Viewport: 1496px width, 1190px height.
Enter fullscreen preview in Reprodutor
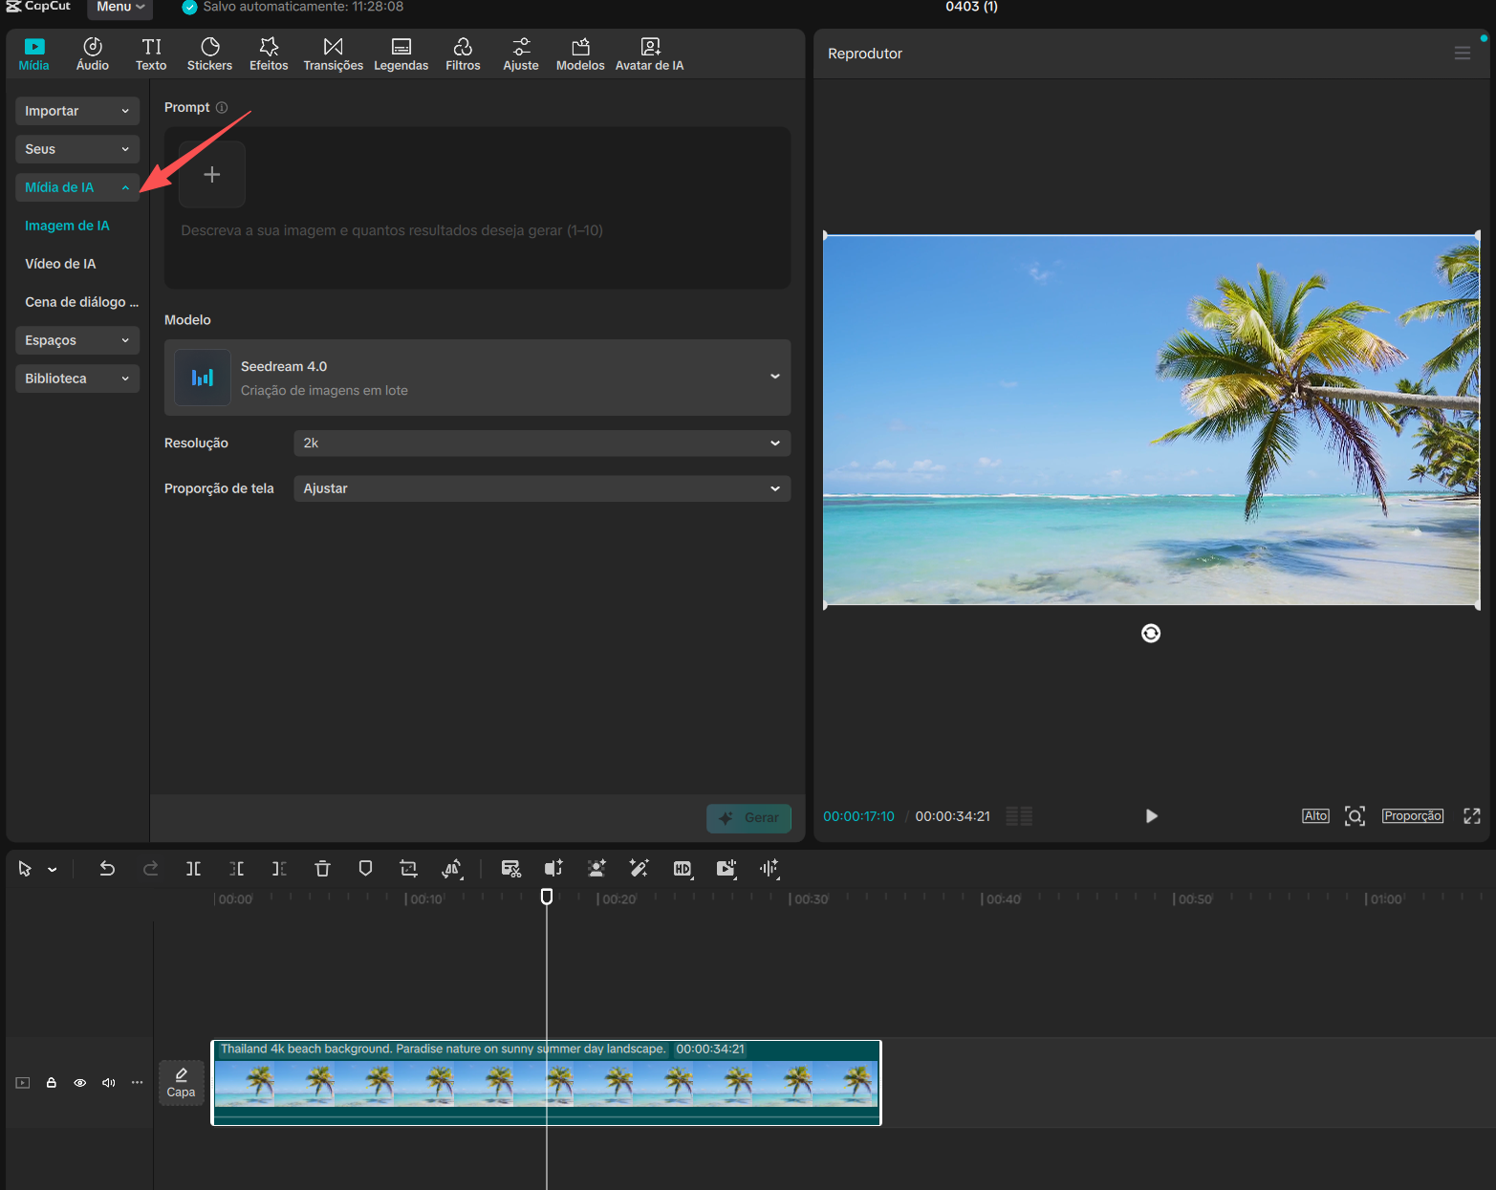coord(1471,816)
